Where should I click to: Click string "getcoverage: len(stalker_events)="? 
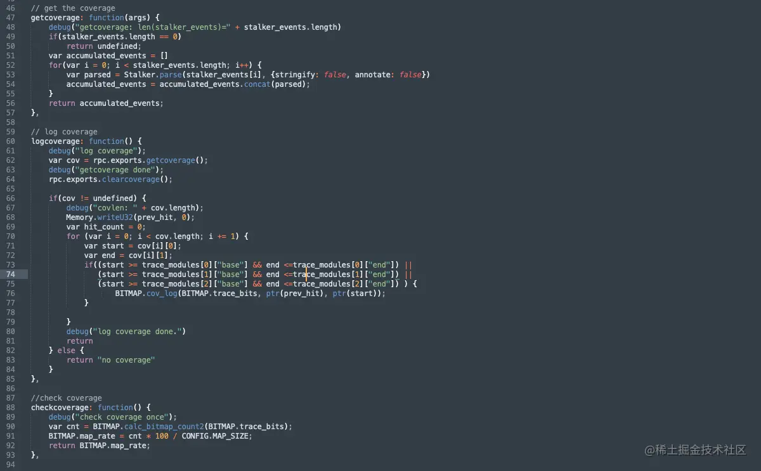point(152,27)
